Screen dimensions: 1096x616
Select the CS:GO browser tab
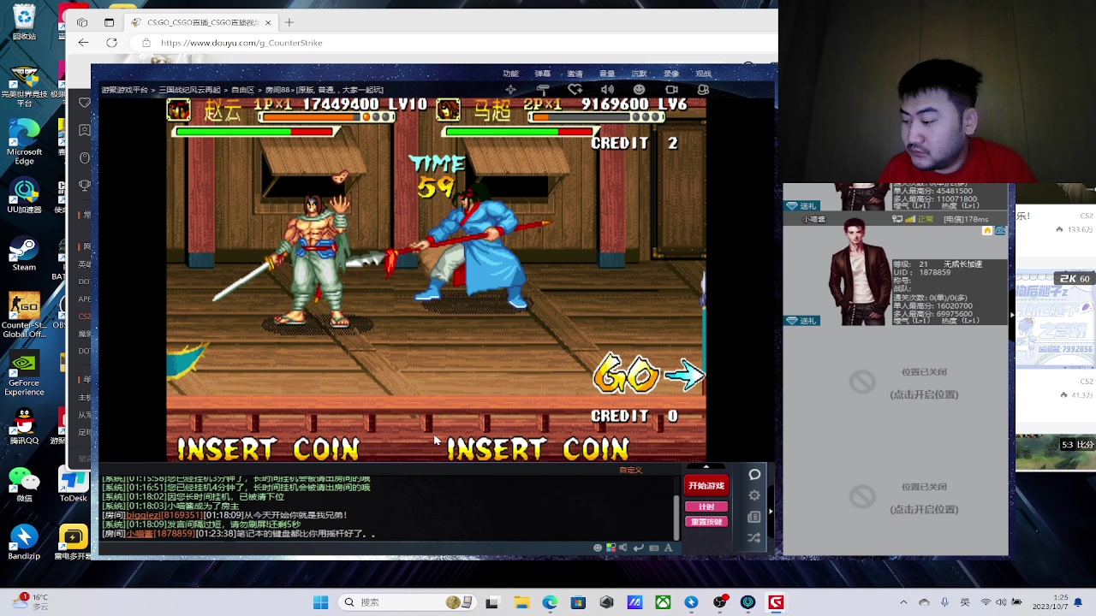(x=199, y=22)
